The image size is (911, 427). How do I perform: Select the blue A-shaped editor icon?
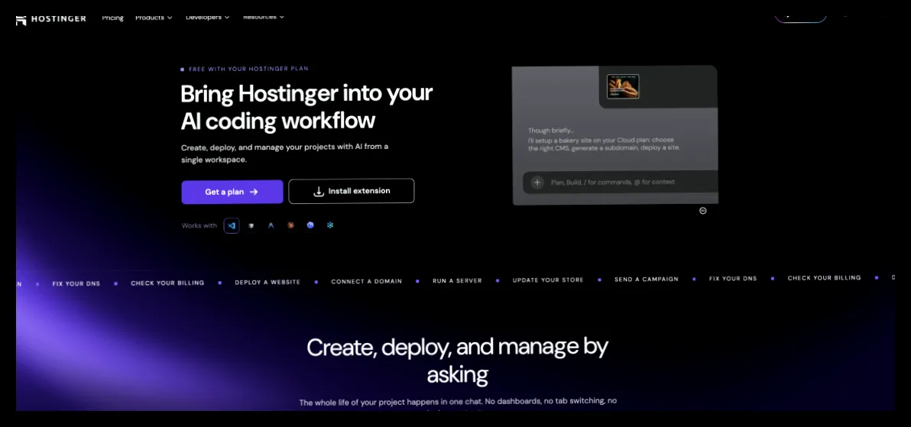pos(271,225)
